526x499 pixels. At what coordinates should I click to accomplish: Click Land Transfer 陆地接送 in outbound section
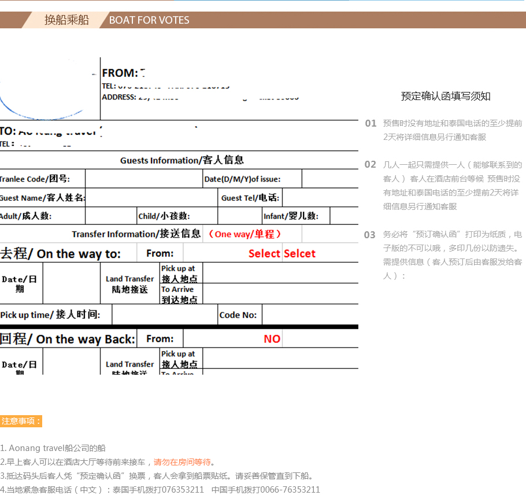coord(130,284)
